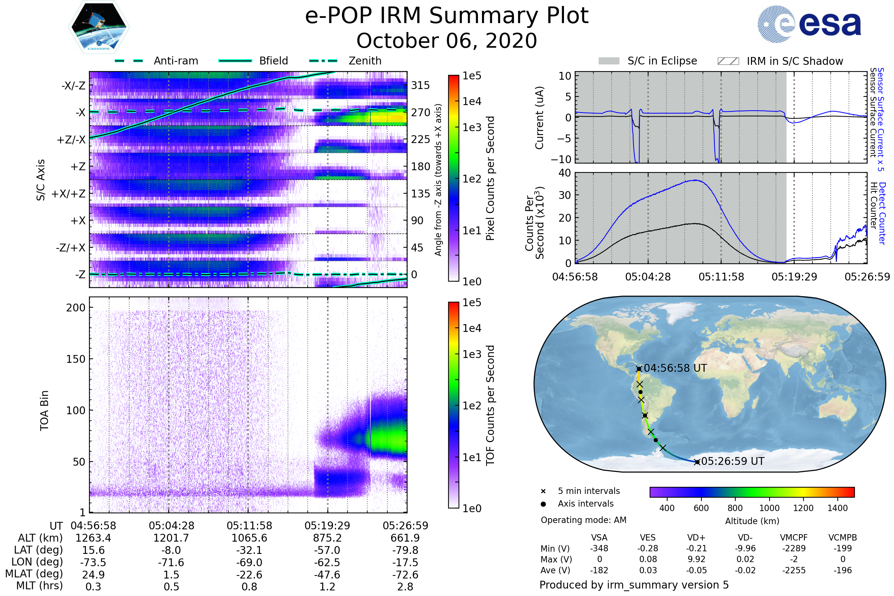Click the hatched IRM in S/C Shadow patch
The height and width of the screenshot is (596, 894).
[728, 61]
